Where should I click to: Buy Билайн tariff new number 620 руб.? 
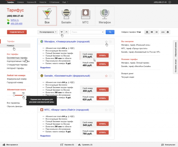point(103,98)
